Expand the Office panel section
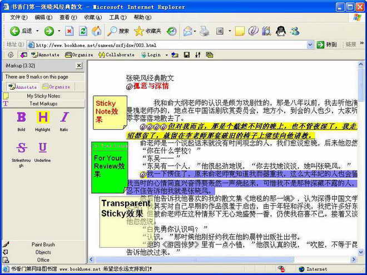Image resolution: width=367 pixels, height=275 pixels. tap(43, 260)
